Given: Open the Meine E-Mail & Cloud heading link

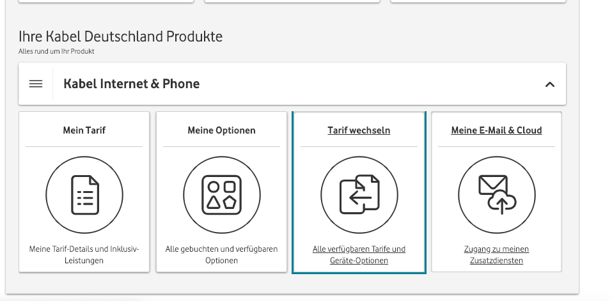Looking at the screenshot, I should coord(496,130).
